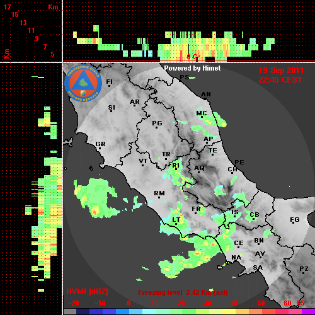Click the "HVMI [dBZ]" legend title

(87, 292)
